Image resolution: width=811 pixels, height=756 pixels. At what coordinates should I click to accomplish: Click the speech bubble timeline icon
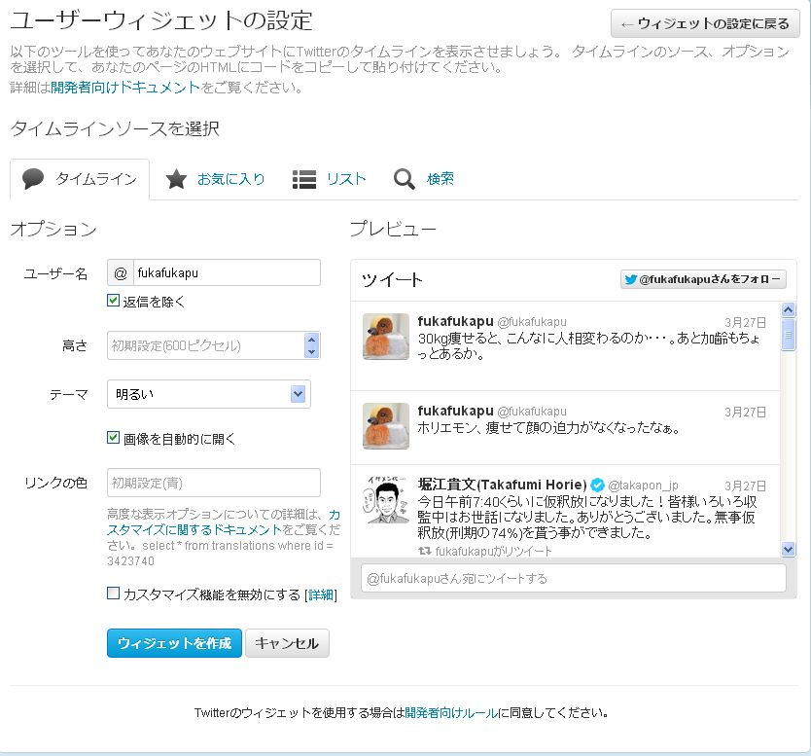coord(33,179)
